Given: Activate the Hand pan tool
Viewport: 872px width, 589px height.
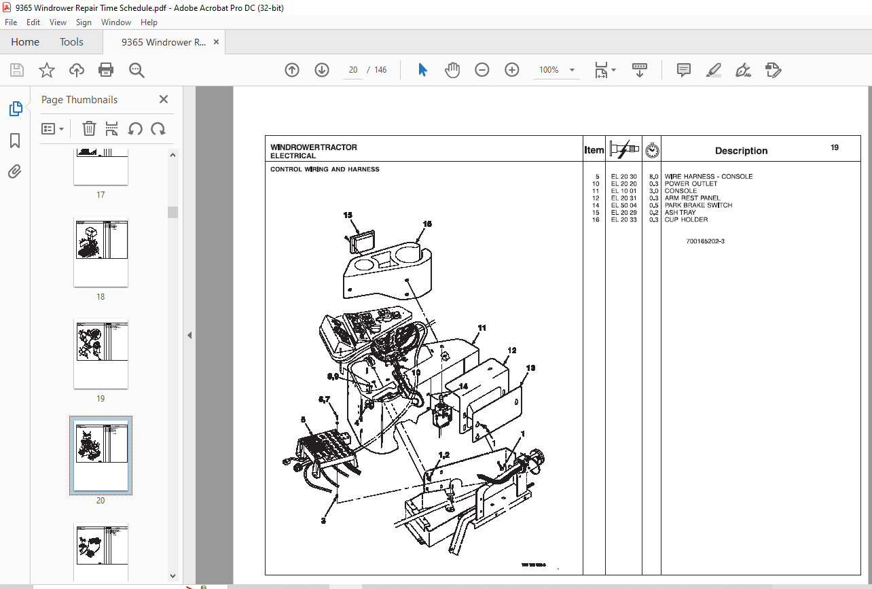Looking at the screenshot, I should (x=452, y=70).
